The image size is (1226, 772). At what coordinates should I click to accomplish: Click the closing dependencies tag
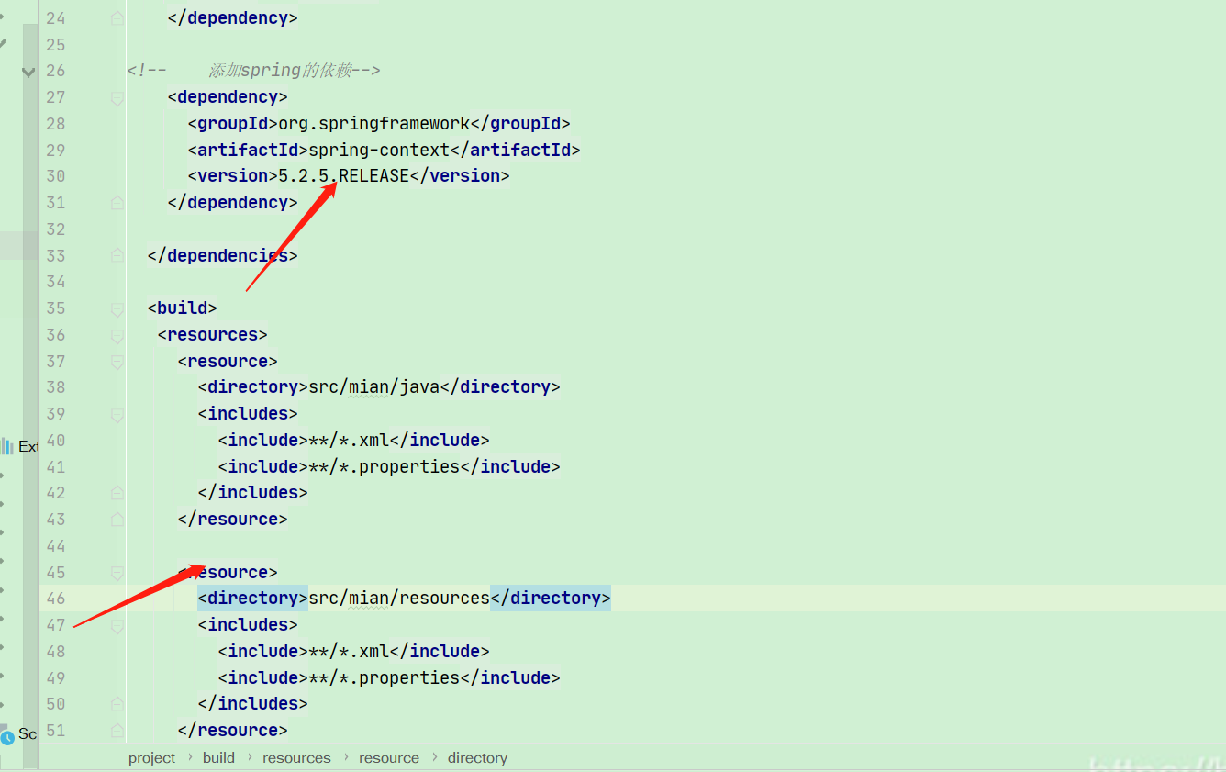(x=223, y=256)
